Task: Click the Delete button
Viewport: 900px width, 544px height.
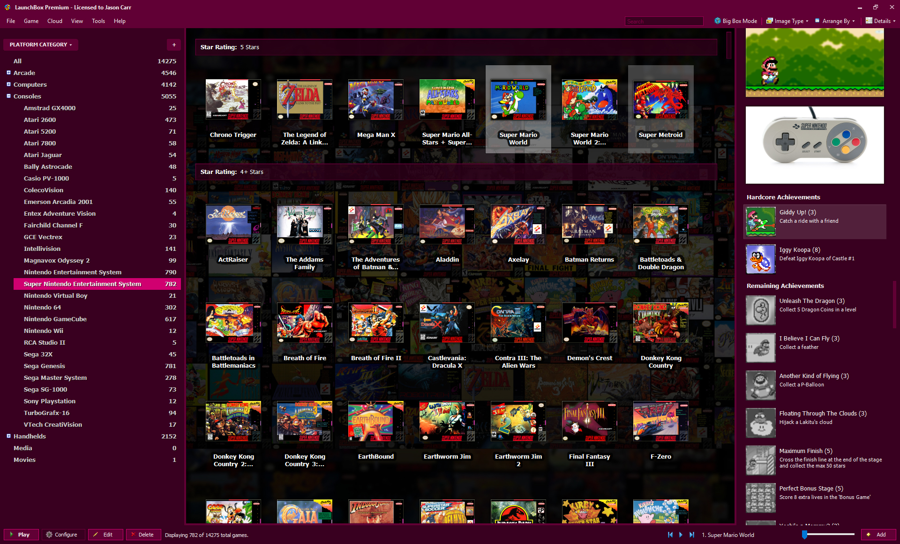Action: tap(143, 535)
